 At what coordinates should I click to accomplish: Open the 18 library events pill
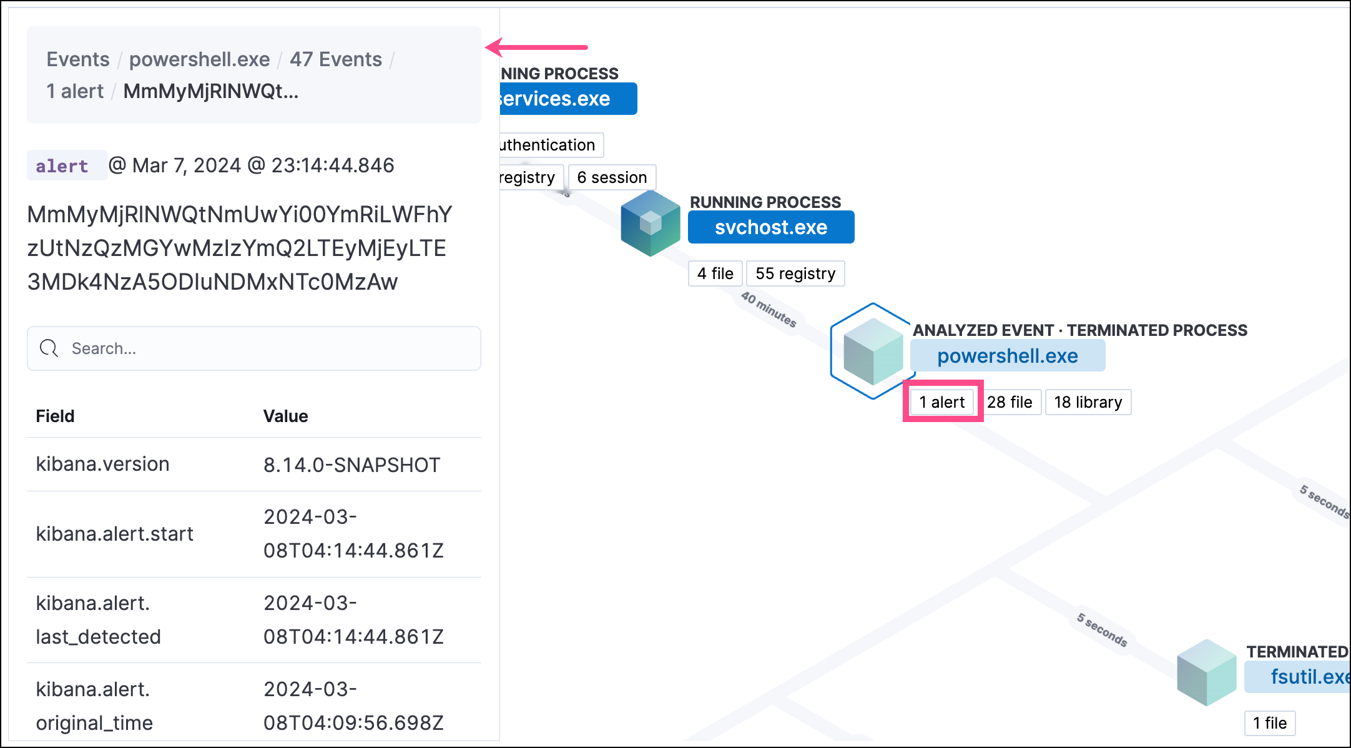tap(1088, 402)
